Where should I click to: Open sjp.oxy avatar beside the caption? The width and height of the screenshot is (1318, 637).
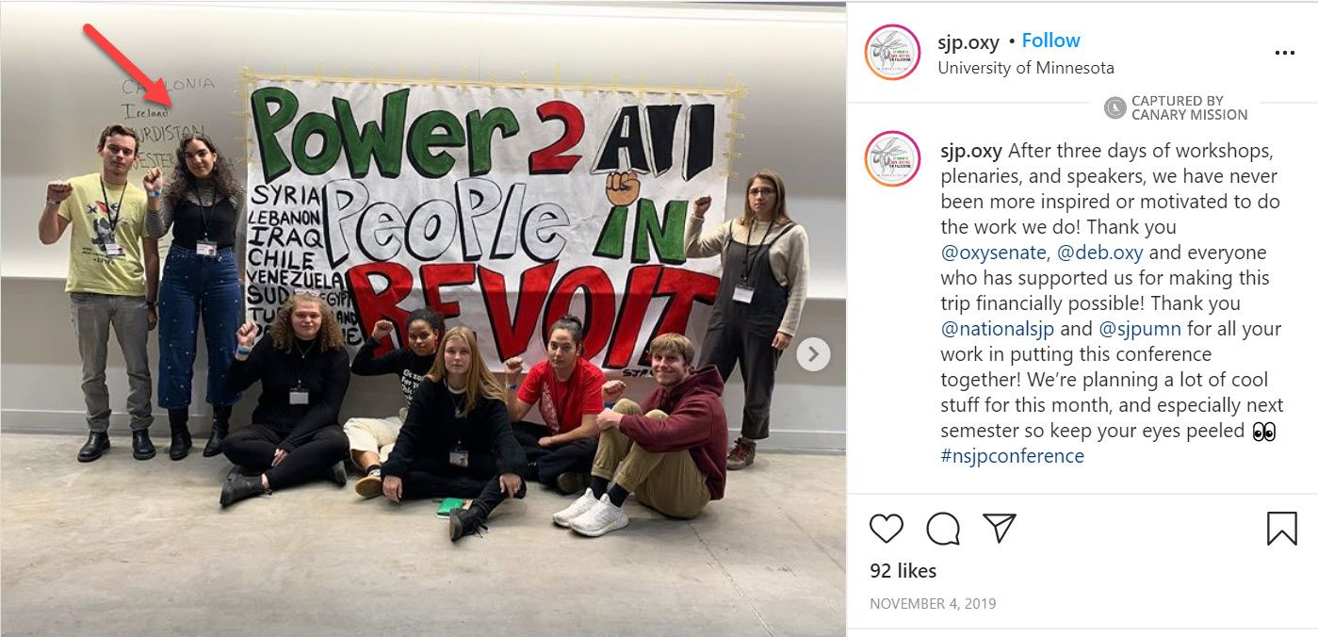892,158
